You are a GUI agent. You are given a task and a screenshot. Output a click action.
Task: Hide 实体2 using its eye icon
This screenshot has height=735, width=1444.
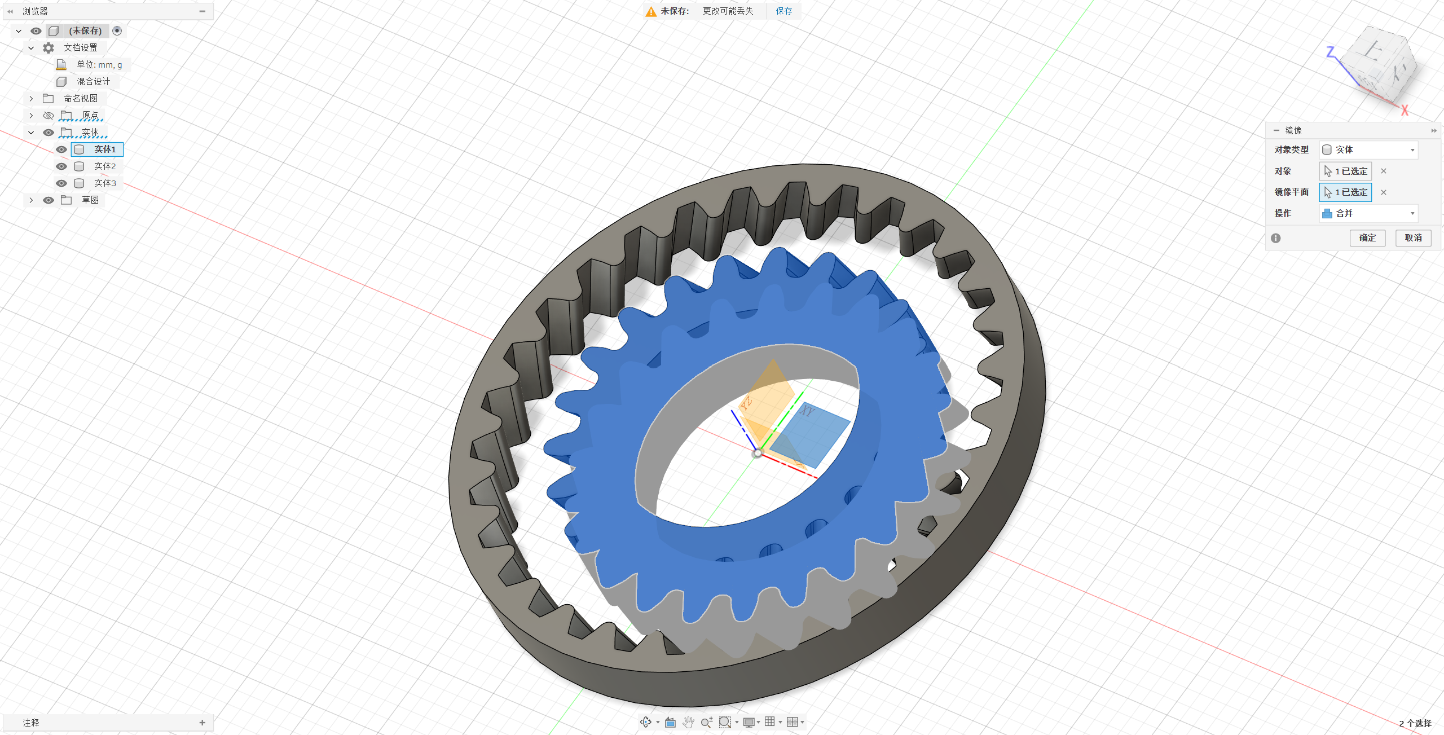click(61, 166)
